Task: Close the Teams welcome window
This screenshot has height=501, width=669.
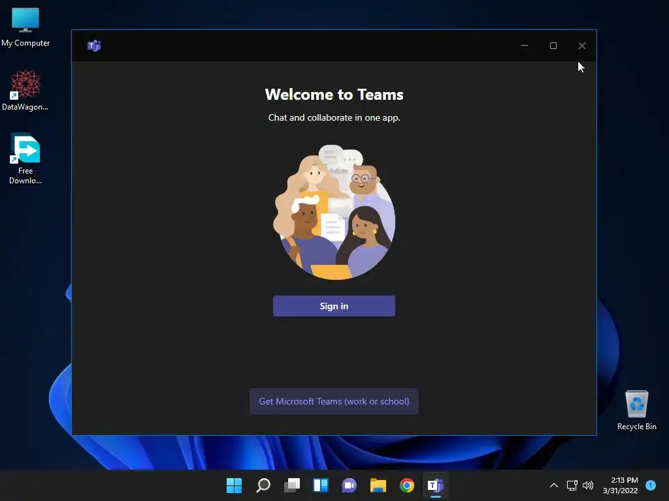Action: pyautogui.click(x=582, y=46)
